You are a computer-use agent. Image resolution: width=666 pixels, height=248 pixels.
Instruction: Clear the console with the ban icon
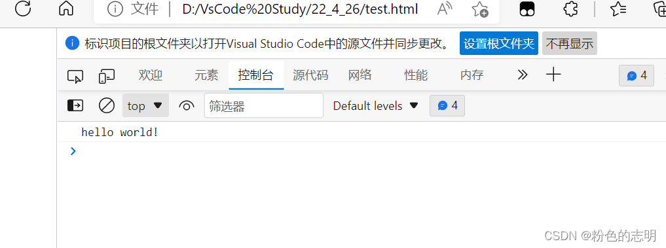[x=107, y=105]
